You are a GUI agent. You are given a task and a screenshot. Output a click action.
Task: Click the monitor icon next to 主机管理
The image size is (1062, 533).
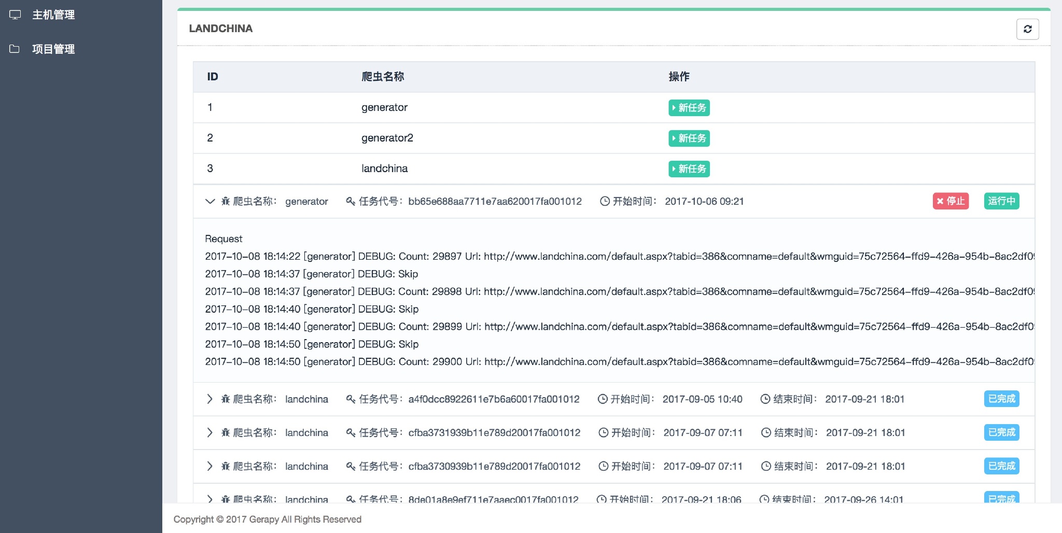click(x=15, y=15)
